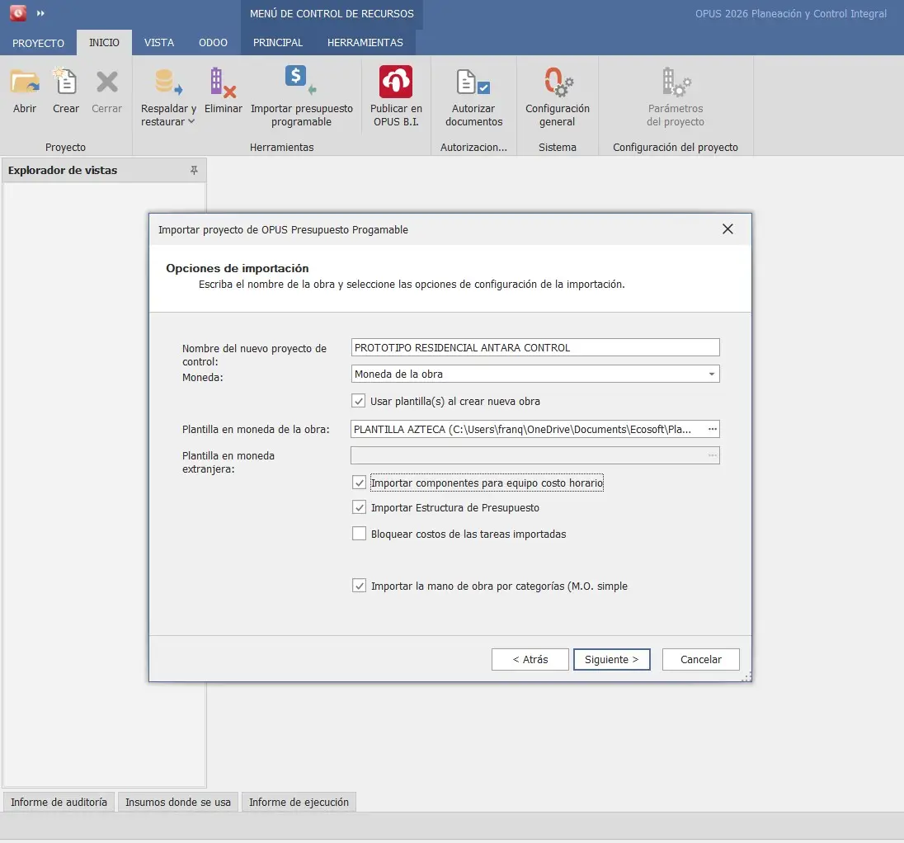Click the Eliminar project icon
The height and width of the screenshot is (843, 904).
pos(223,82)
